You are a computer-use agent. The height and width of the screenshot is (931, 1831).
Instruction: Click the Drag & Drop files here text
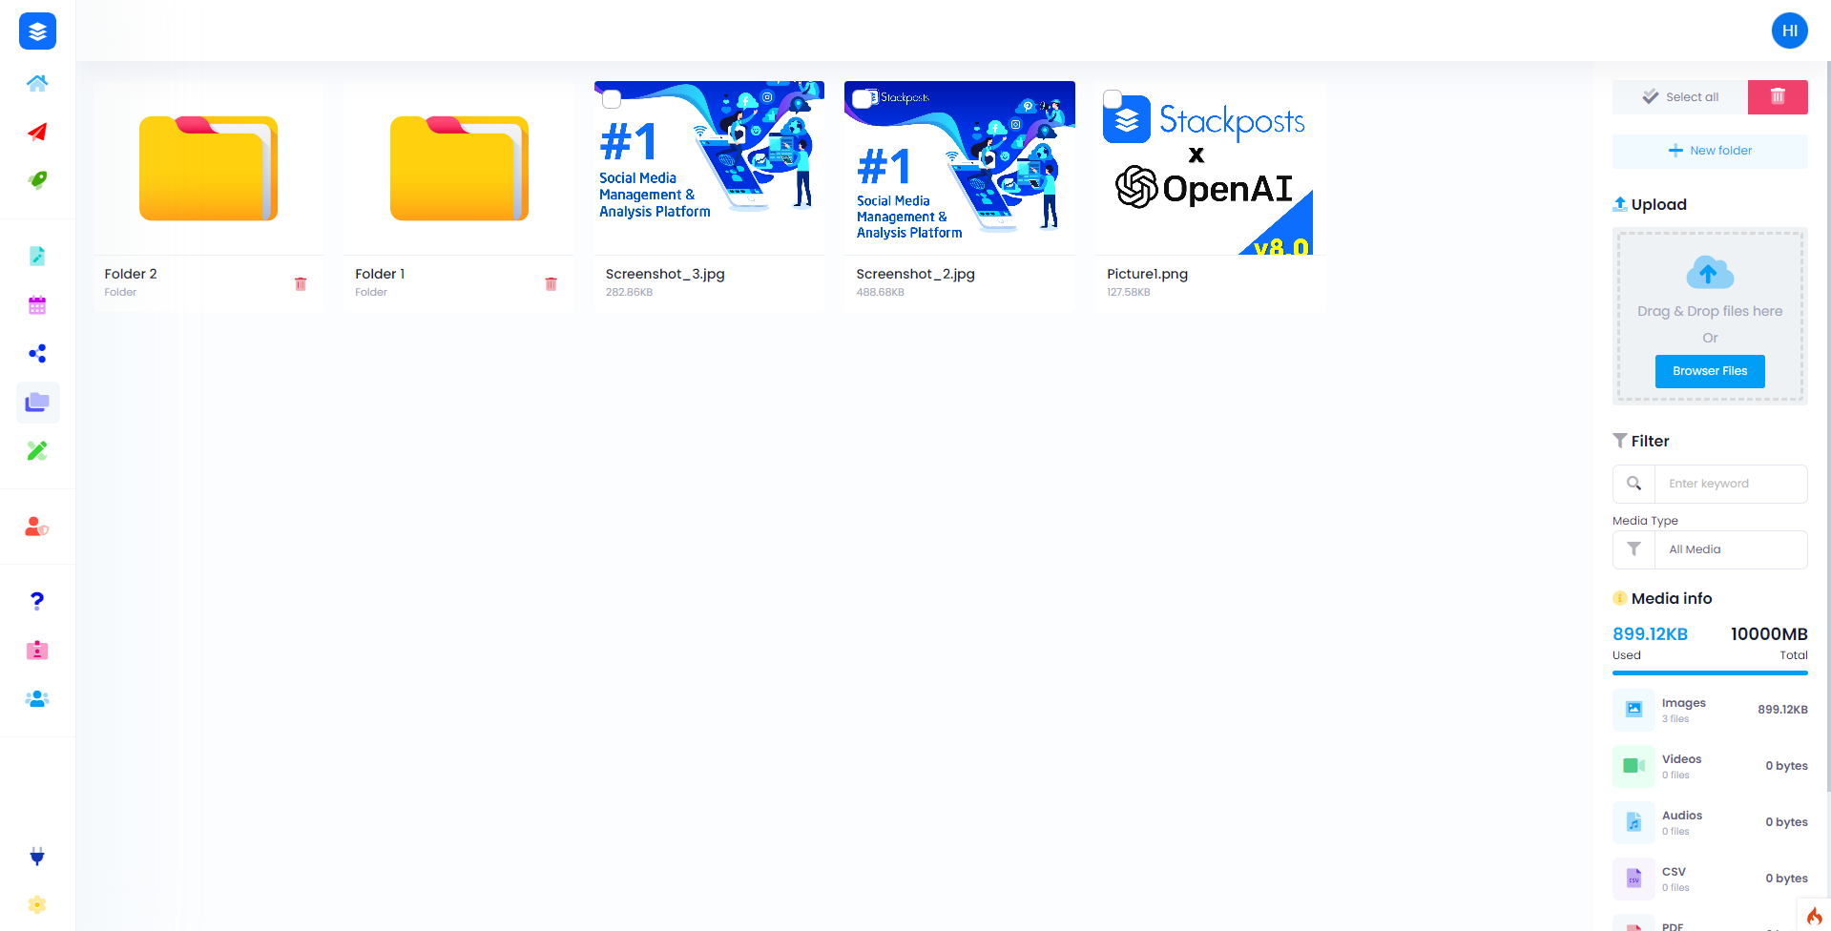coord(1710,311)
